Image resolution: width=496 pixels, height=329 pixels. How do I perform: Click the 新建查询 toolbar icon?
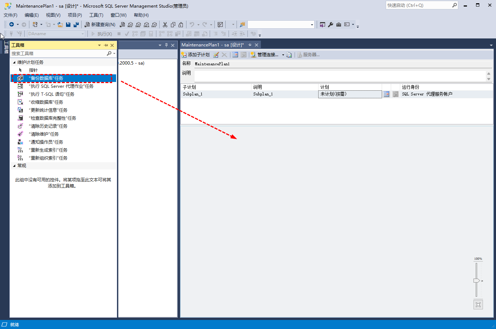point(100,24)
